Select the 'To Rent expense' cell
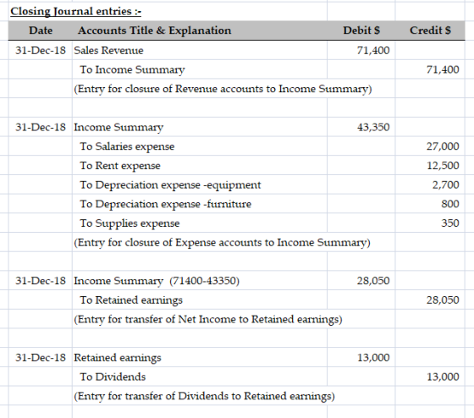This screenshot has width=474, height=418. point(120,166)
